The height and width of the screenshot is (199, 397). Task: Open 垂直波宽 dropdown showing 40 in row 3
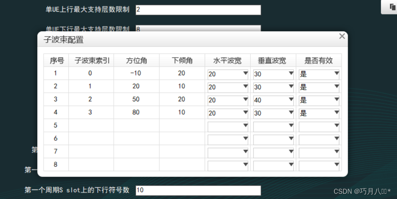pos(274,100)
